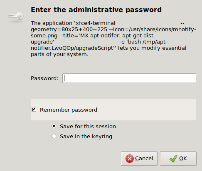Screen dimensions: 202x171
Task: Click the green checkmark icon on OK
Action: 173,159
